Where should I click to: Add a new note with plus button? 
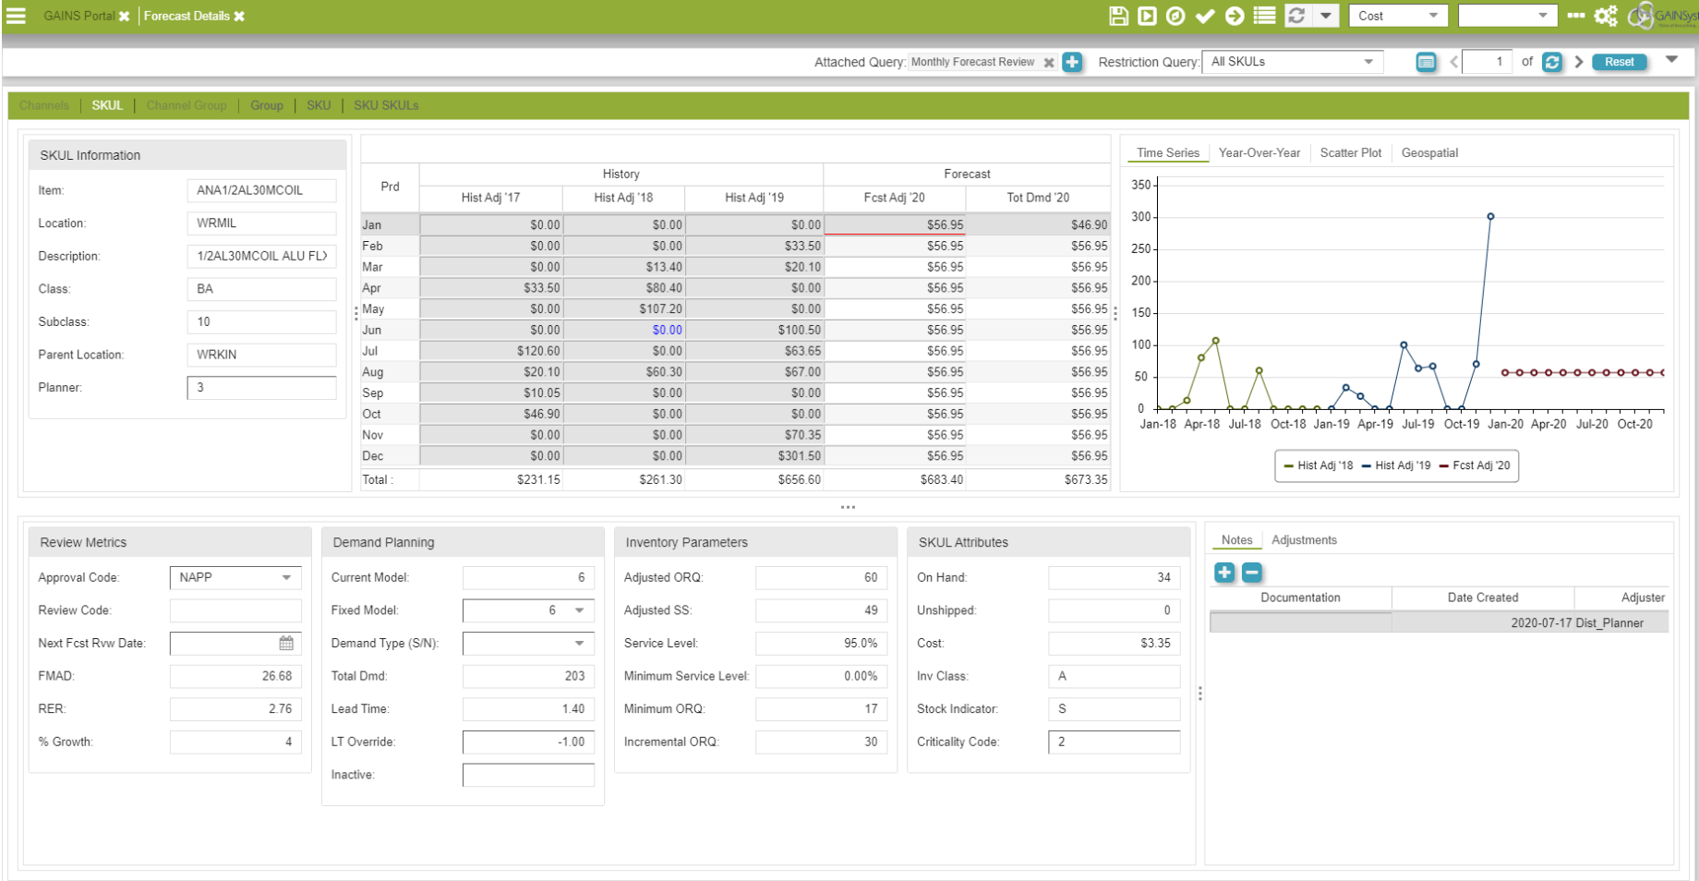pyautogui.click(x=1224, y=573)
